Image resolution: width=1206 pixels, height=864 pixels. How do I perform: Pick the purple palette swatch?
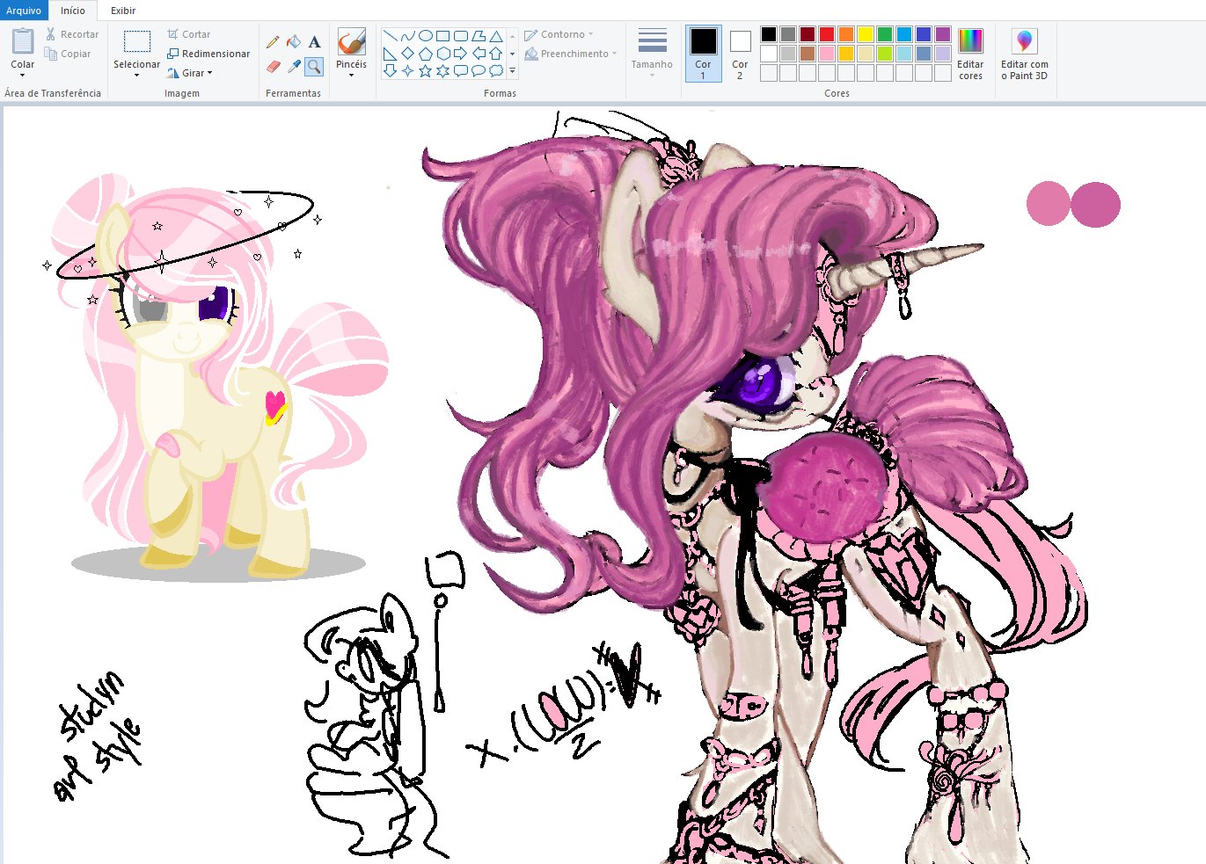(x=943, y=34)
